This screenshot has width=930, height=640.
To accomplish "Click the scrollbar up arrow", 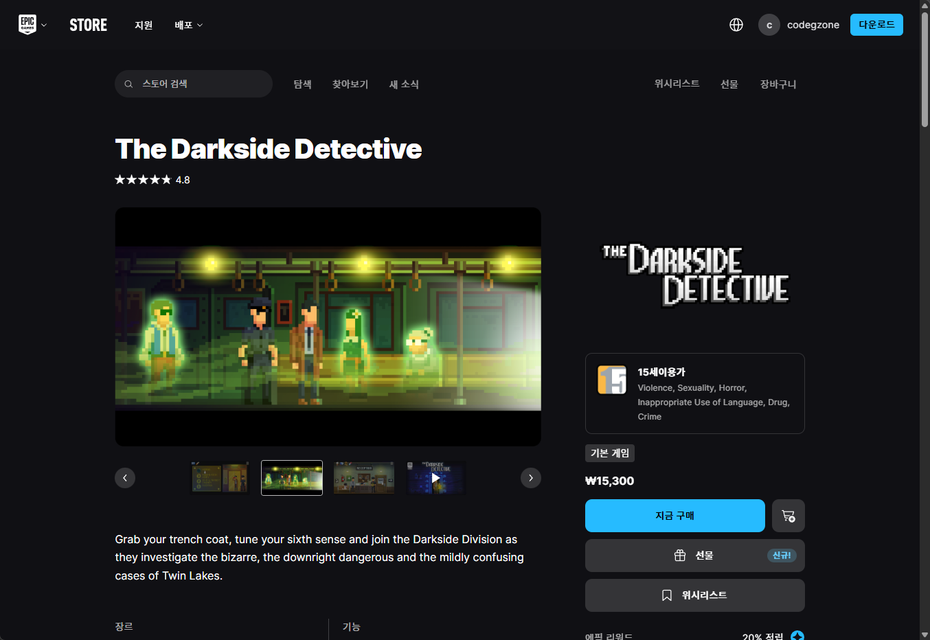I will (925, 5).
